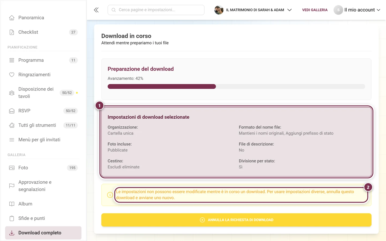The image size is (386, 241).
Task: Click the Tutti gli strumenti puzzle icon
Action: [x=12, y=125]
